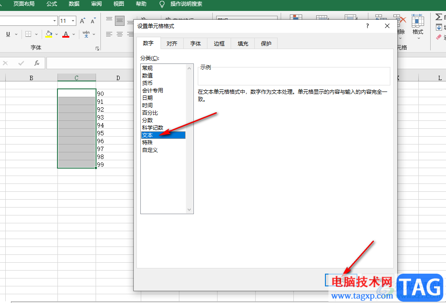Open the 视图 ribbon tab
446x303 pixels.
coord(118,4)
